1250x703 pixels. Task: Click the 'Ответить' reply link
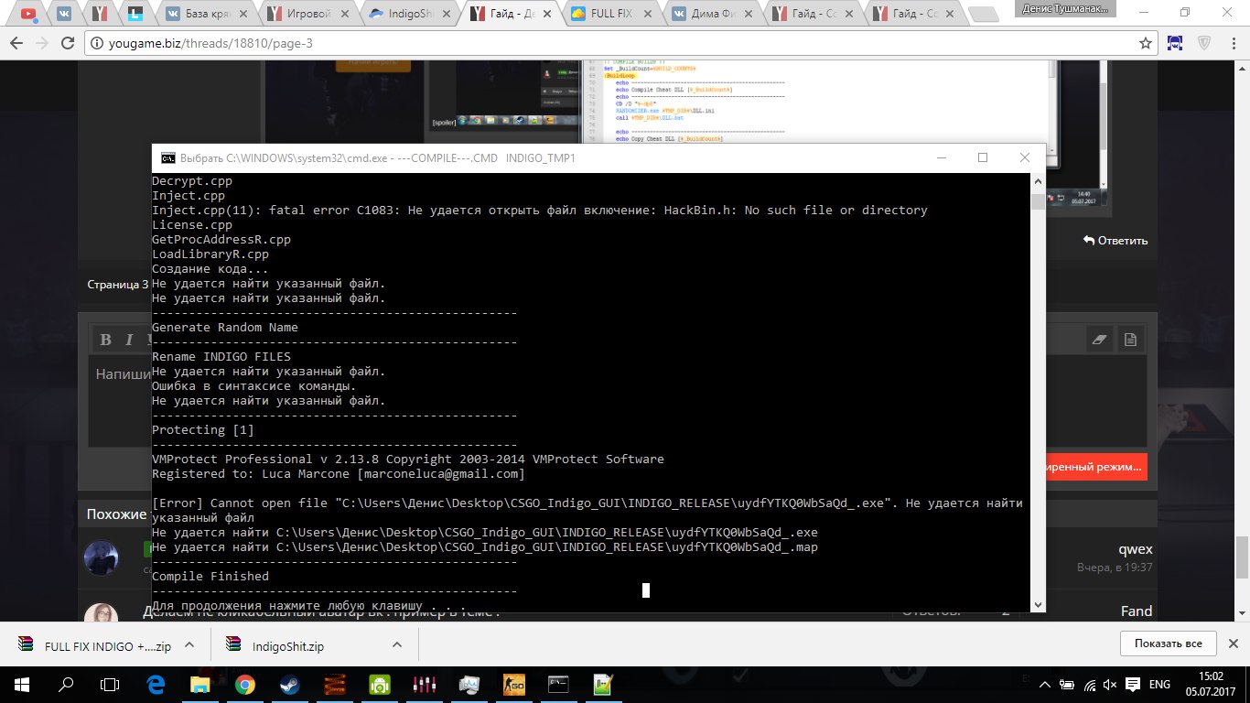(1115, 241)
